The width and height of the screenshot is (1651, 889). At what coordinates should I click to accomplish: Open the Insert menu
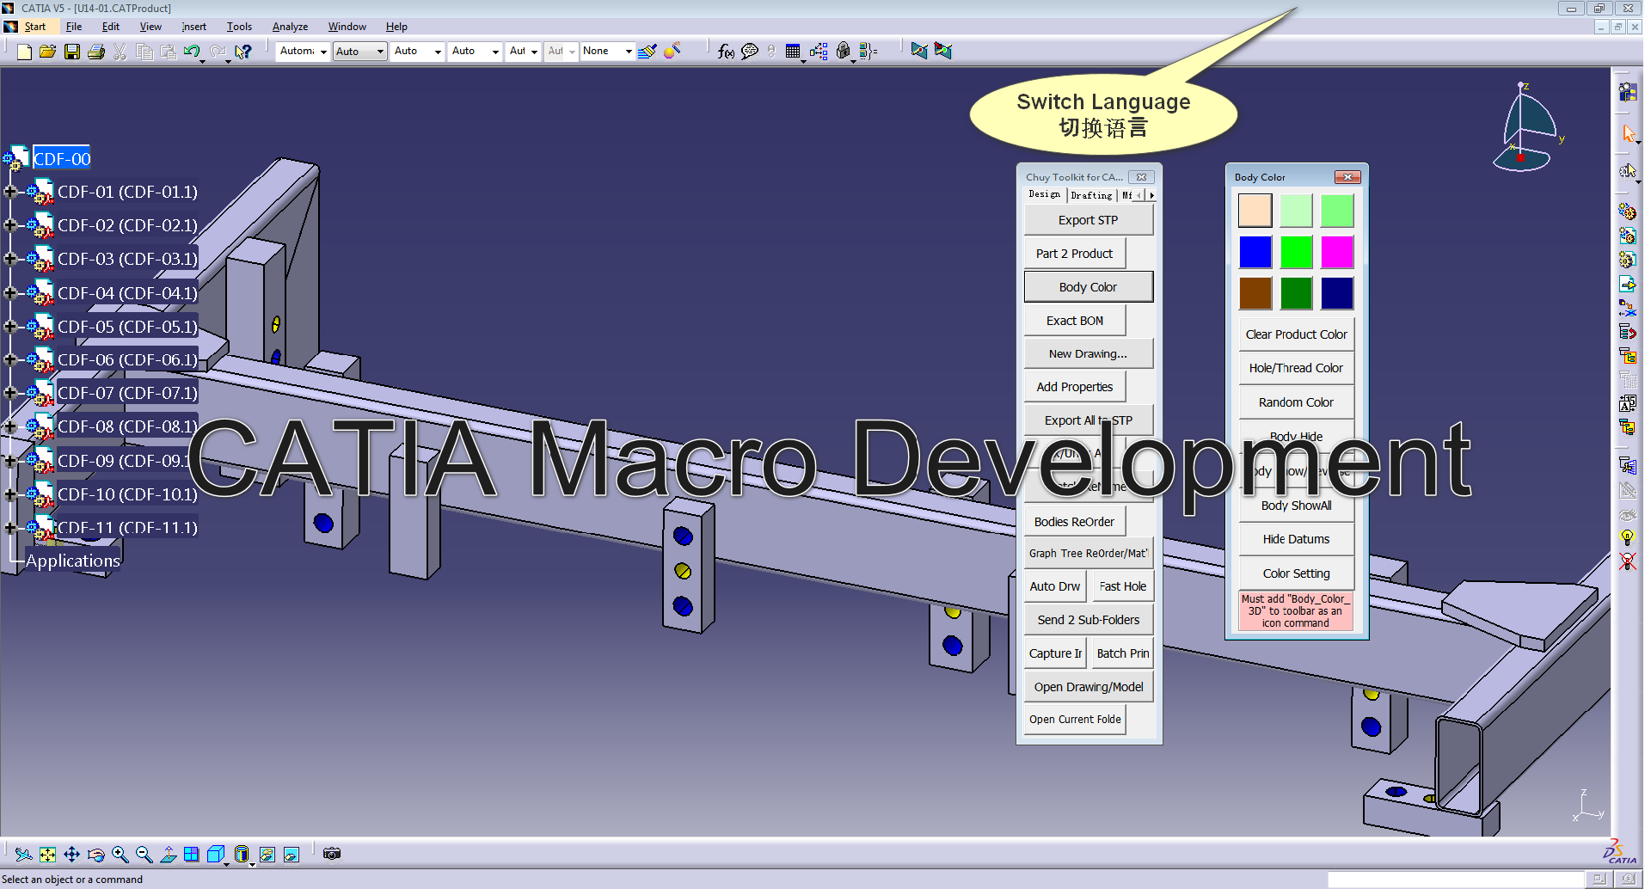[194, 27]
